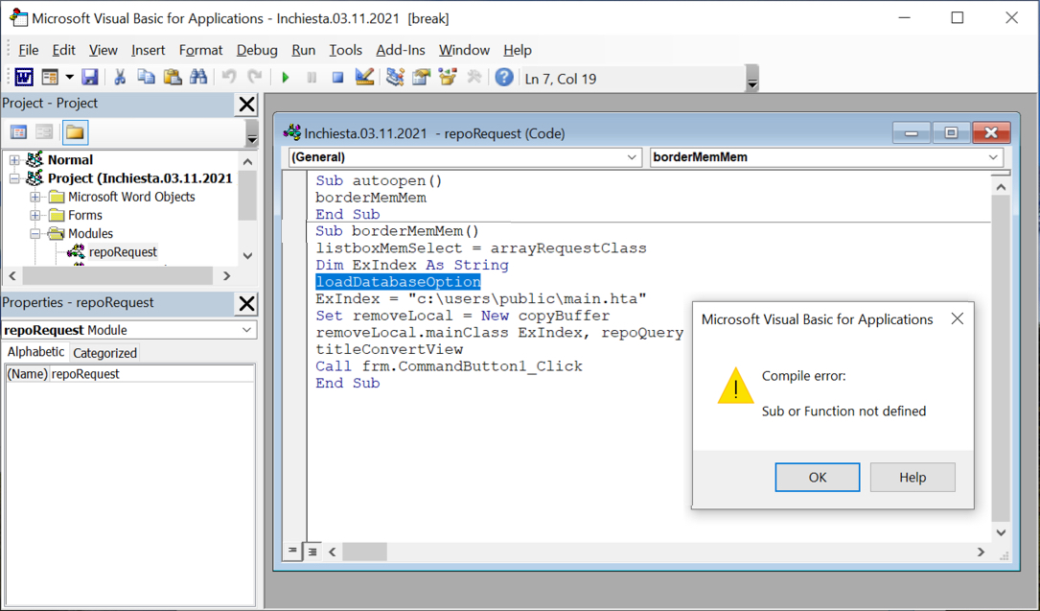1040x611 pixels.
Task: Click the Find binoculars icon
Action: (x=198, y=78)
